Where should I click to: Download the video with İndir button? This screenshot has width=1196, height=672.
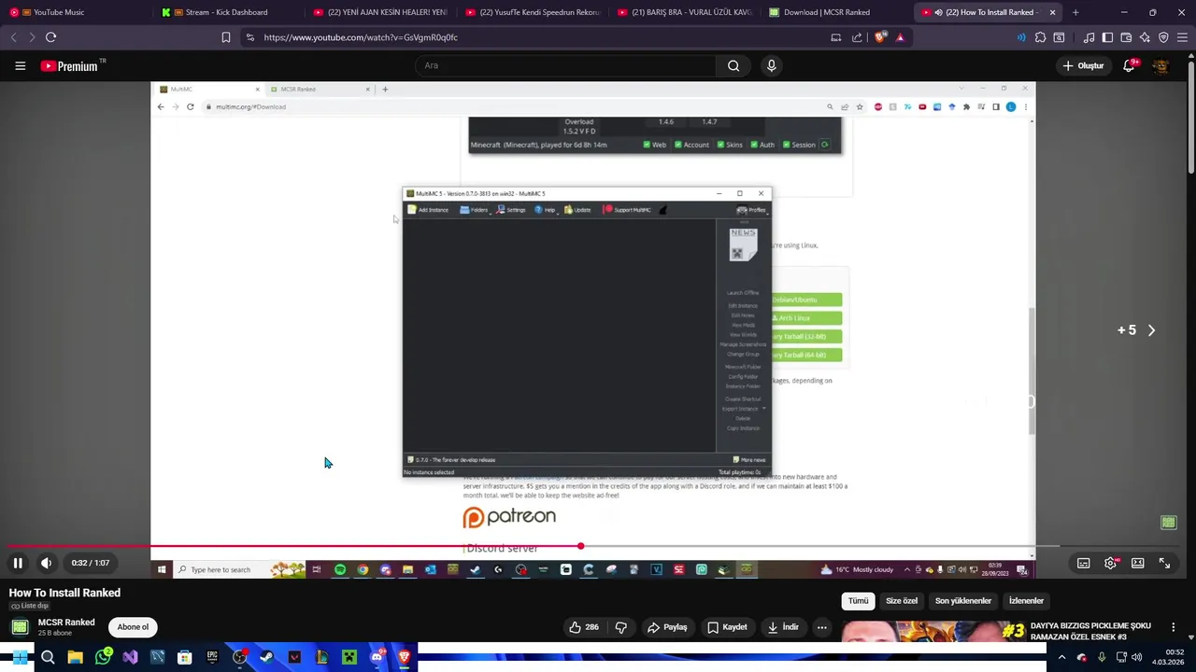(x=783, y=627)
